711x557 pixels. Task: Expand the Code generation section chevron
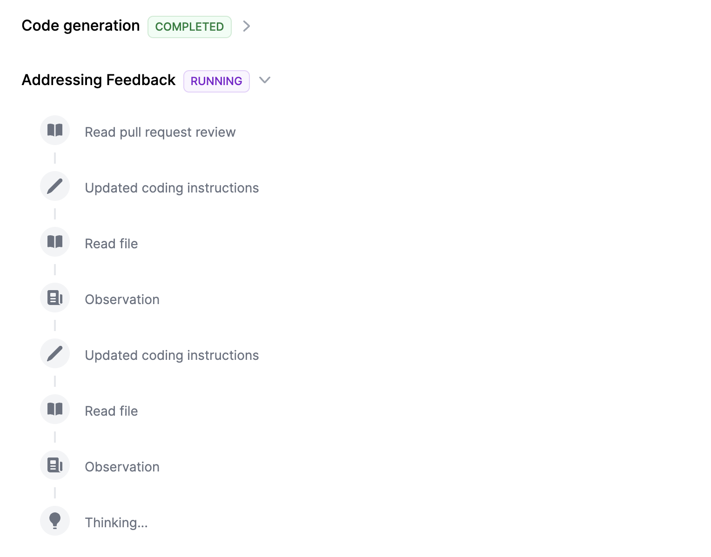click(247, 27)
